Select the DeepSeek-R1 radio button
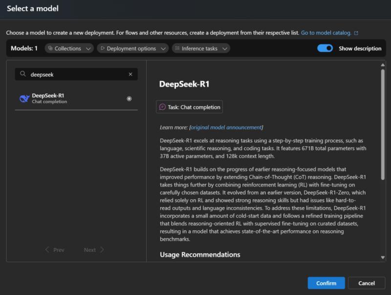This screenshot has width=391, height=295. pyautogui.click(x=128, y=98)
